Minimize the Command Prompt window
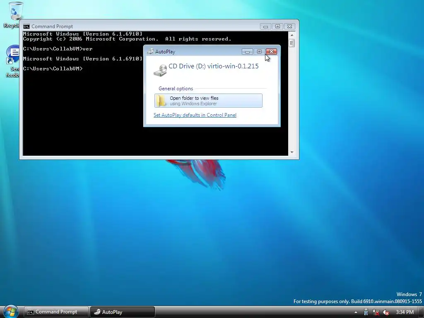 265,26
